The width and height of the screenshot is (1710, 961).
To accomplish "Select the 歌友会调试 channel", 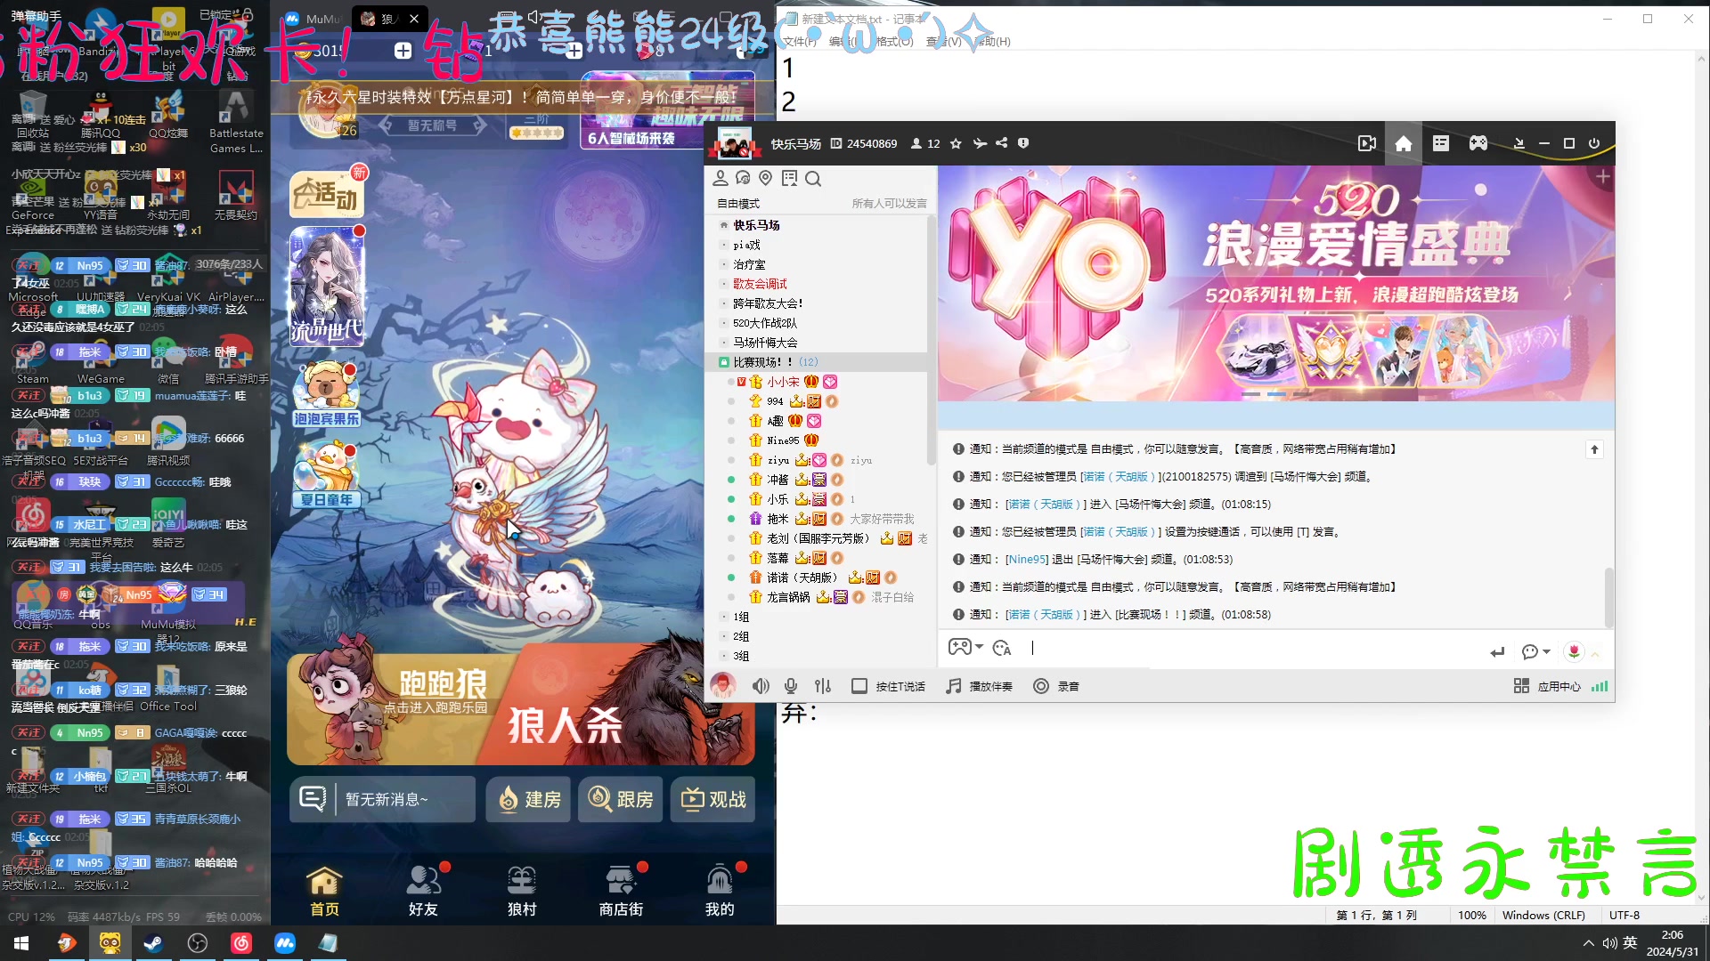I will pos(760,284).
